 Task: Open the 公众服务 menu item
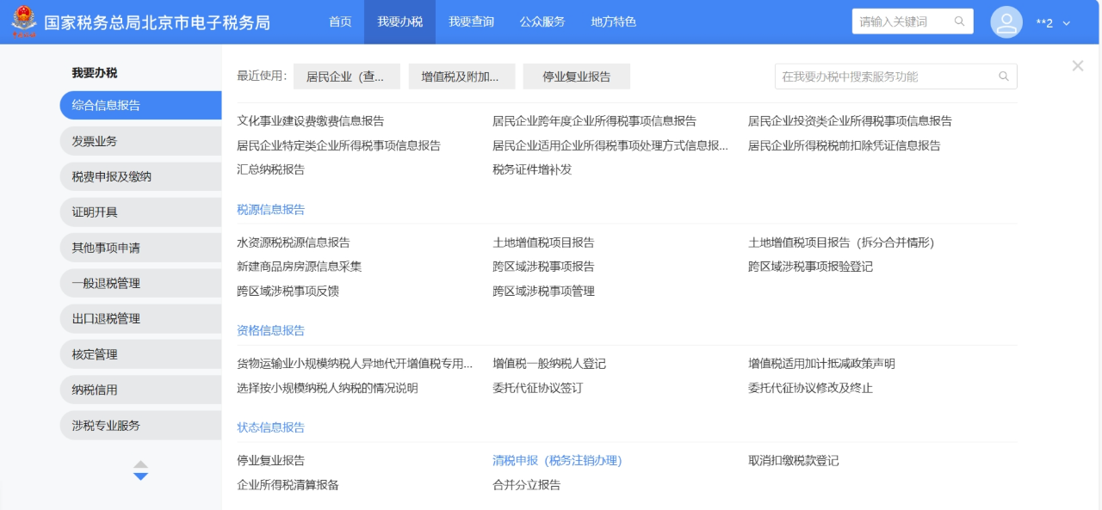pyautogui.click(x=542, y=22)
